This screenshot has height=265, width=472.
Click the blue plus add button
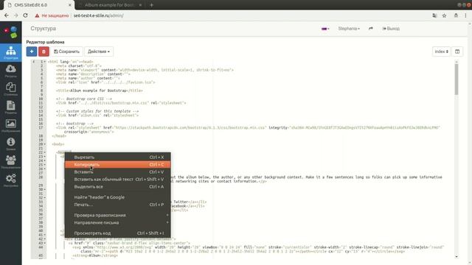click(32, 52)
